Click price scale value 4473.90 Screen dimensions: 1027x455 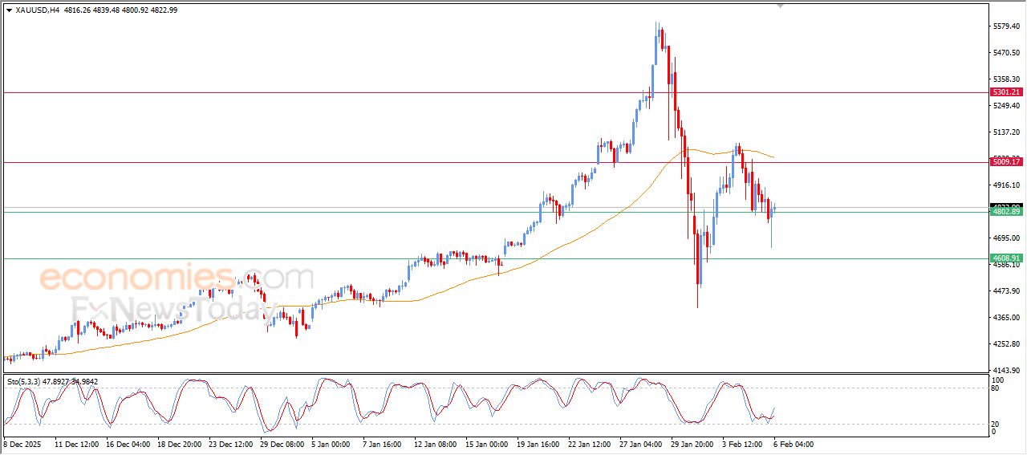coord(1008,291)
